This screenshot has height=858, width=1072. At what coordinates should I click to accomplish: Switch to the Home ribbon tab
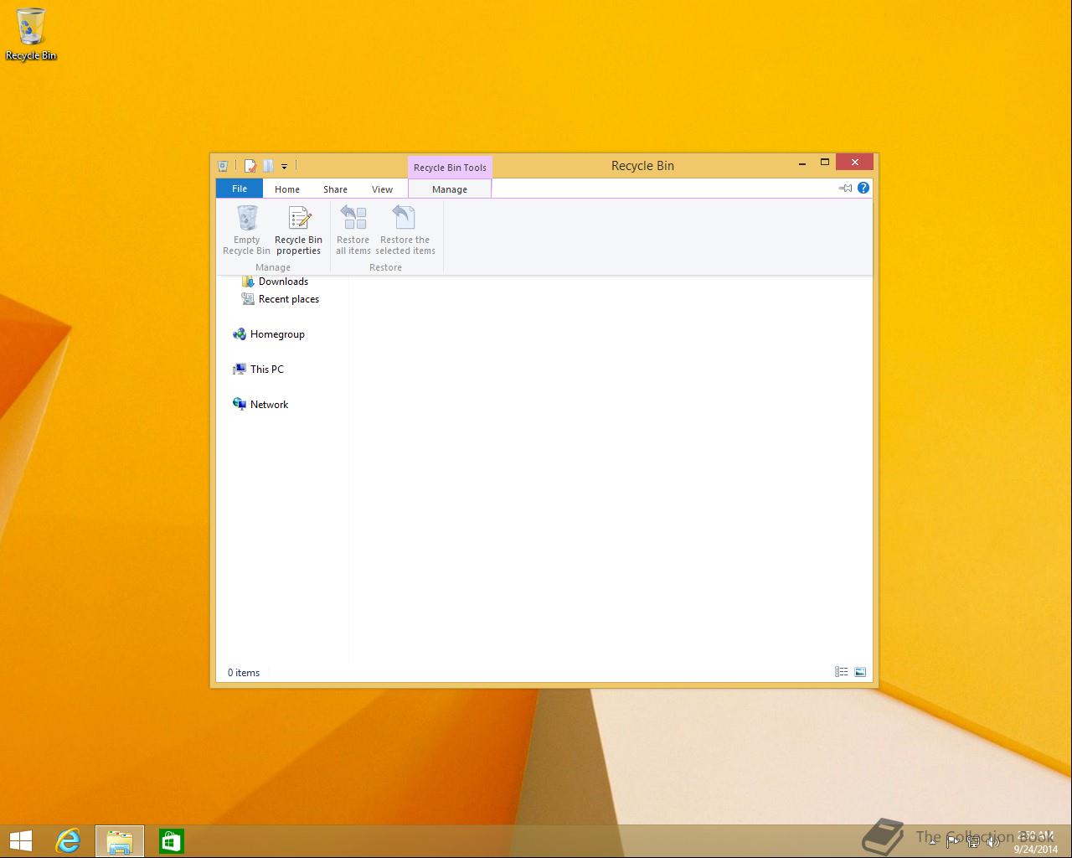[287, 189]
